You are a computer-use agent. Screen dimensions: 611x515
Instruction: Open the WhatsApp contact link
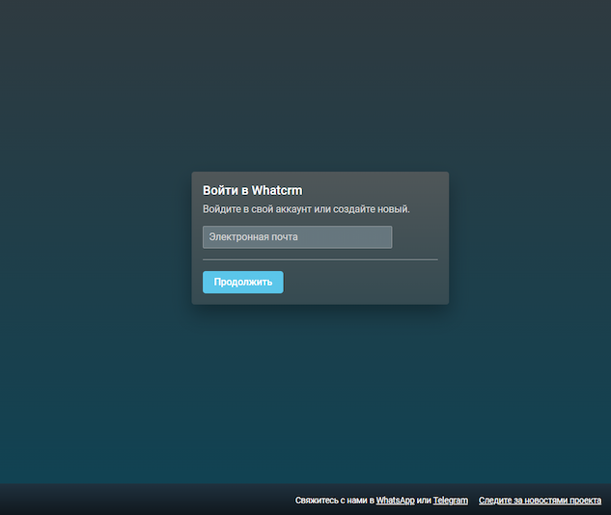[395, 501]
